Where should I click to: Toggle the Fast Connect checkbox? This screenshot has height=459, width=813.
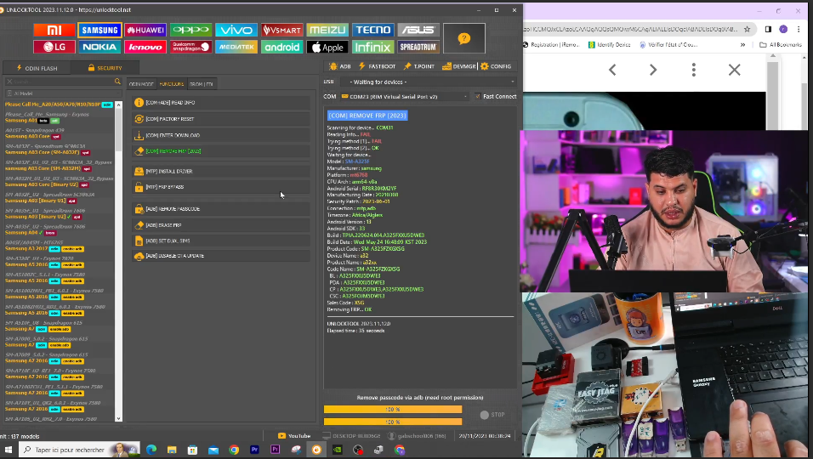(x=478, y=96)
